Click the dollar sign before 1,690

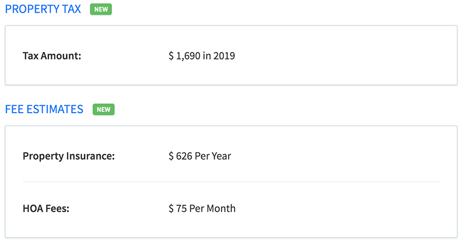point(171,55)
